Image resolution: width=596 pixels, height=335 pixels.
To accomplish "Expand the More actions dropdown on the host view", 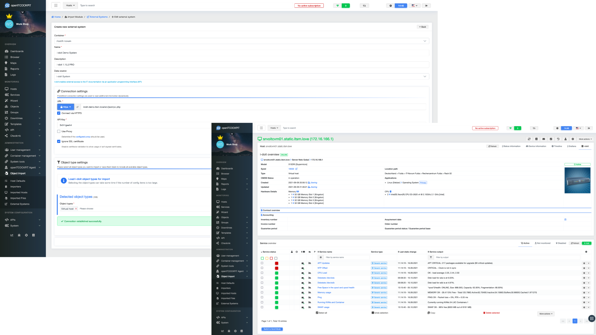I will click(x=585, y=139).
